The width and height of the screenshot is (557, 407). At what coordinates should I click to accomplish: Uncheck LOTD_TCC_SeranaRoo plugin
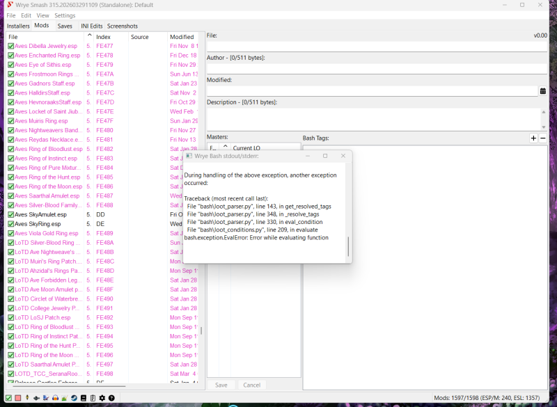coord(11,374)
